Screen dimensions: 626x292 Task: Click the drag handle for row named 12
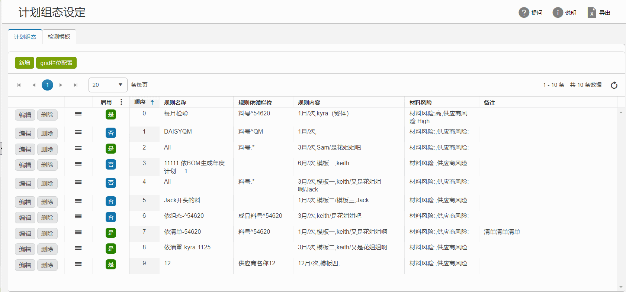(x=78, y=264)
